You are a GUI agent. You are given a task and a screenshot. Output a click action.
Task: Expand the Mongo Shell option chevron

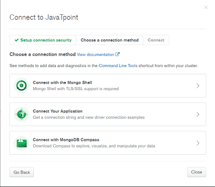click(x=198, y=86)
